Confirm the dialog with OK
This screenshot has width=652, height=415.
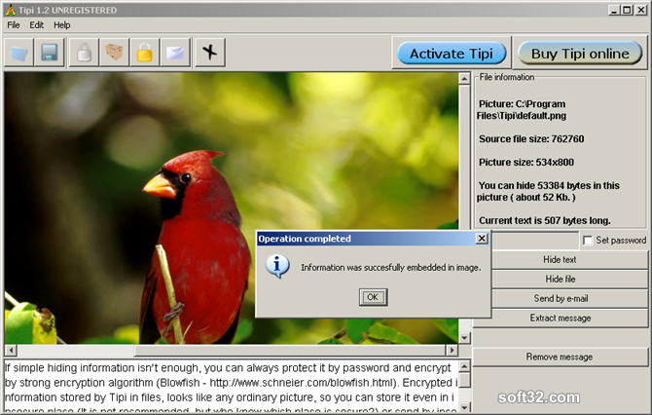[x=373, y=297]
